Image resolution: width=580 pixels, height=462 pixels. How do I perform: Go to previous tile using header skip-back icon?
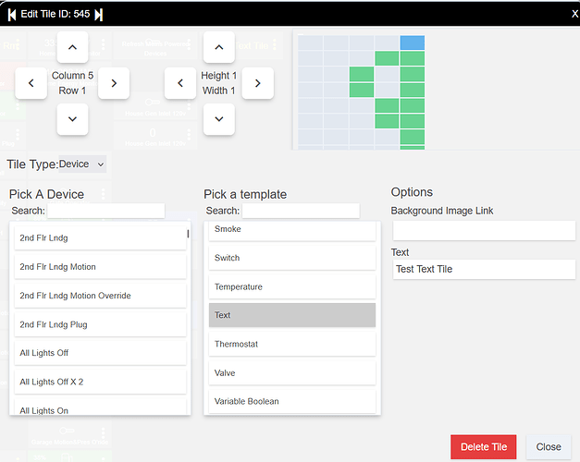click(13, 15)
